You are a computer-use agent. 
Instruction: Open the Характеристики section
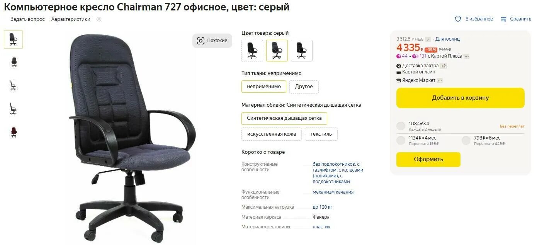71,19
